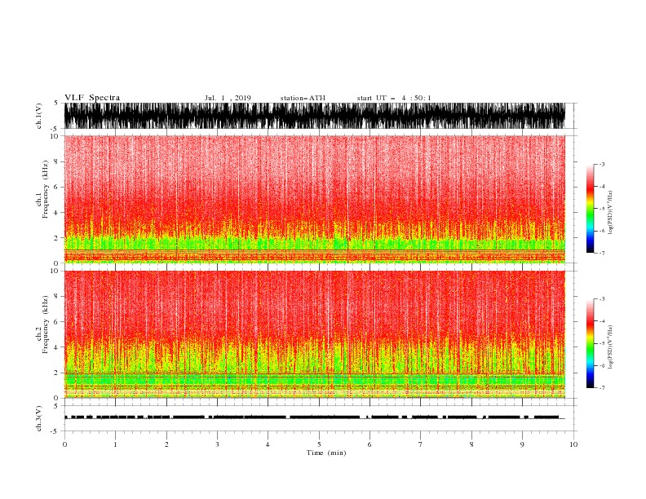Click the 'station=ATH' label
Screen dimensions: 646x499
coord(303,98)
